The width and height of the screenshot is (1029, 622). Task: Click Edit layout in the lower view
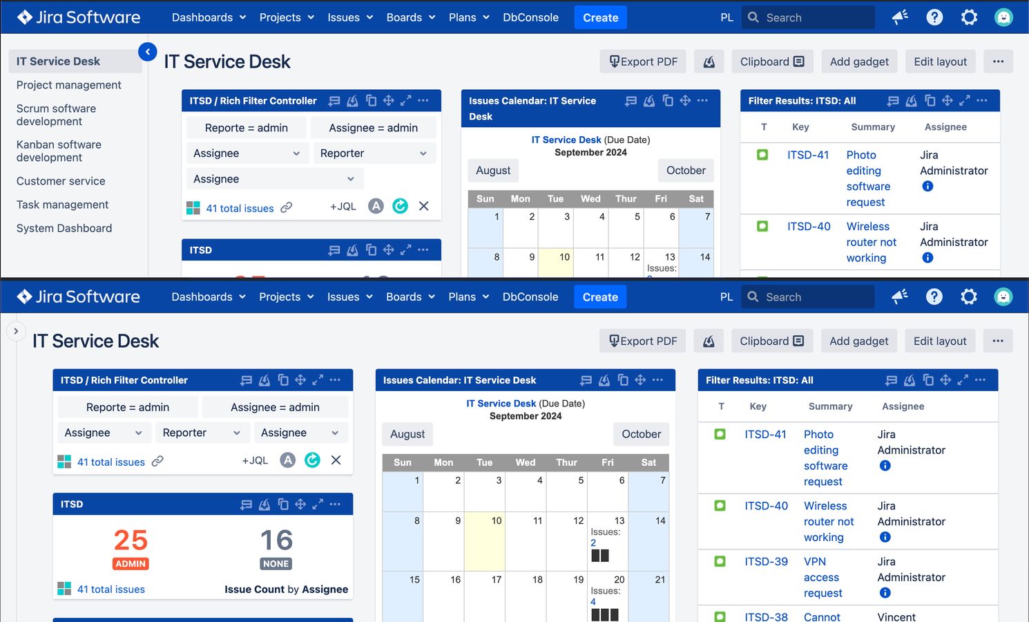point(940,341)
